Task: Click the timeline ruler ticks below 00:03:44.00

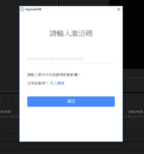Action: pyautogui.click(x=133, y=116)
